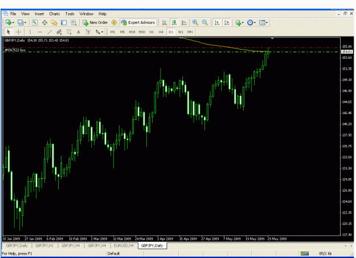Open the Charts menu
The image size is (356, 258).
coord(55,14)
